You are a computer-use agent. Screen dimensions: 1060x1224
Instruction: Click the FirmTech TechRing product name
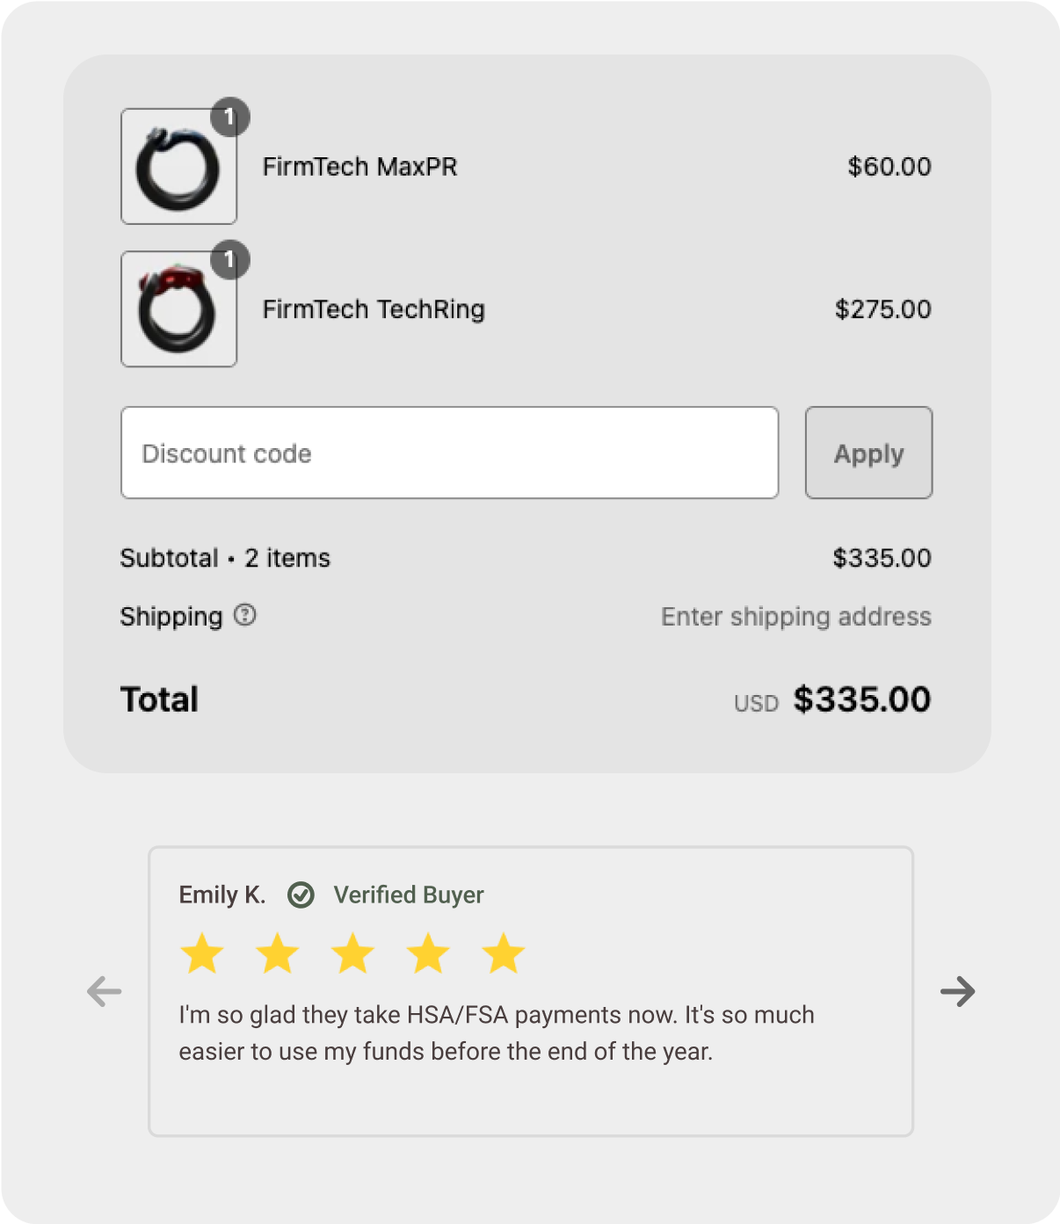pyautogui.click(x=374, y=309)
